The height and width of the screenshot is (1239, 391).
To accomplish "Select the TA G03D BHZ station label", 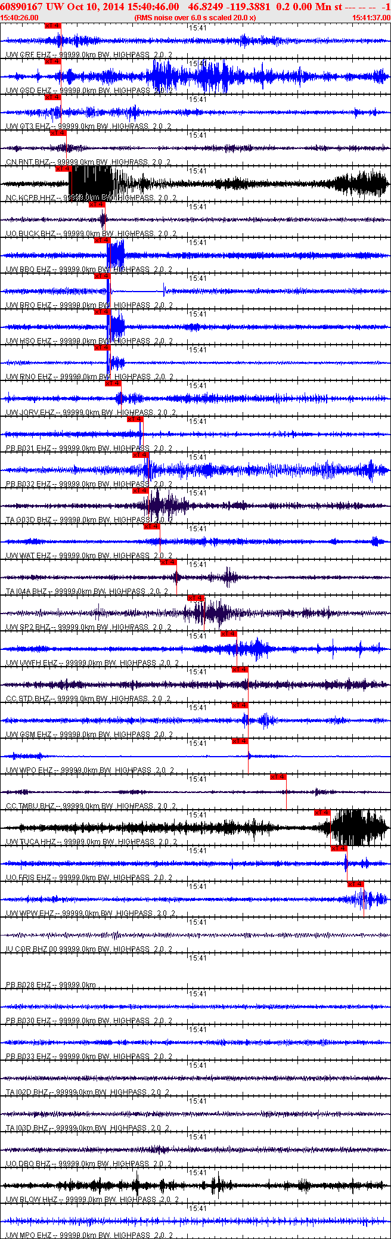I will (x=29, y=520).
